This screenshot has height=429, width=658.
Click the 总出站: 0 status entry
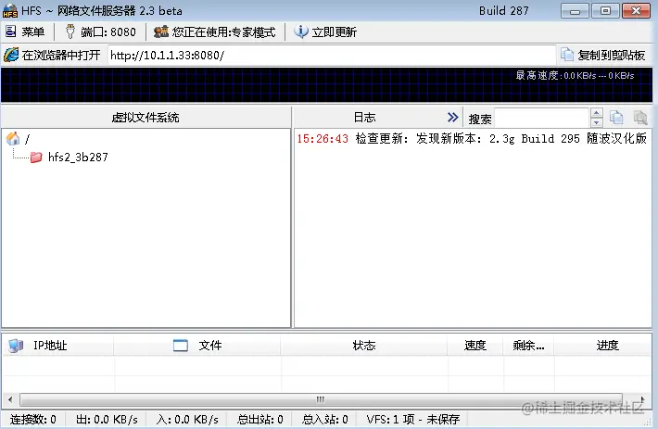[260, 420]
